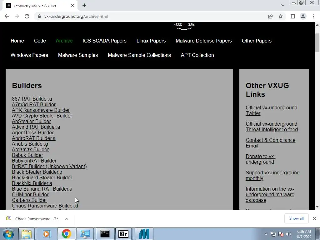The image size is (320, 240).
Task: Open Donate to vx-underground link
Action: (260, 159)
